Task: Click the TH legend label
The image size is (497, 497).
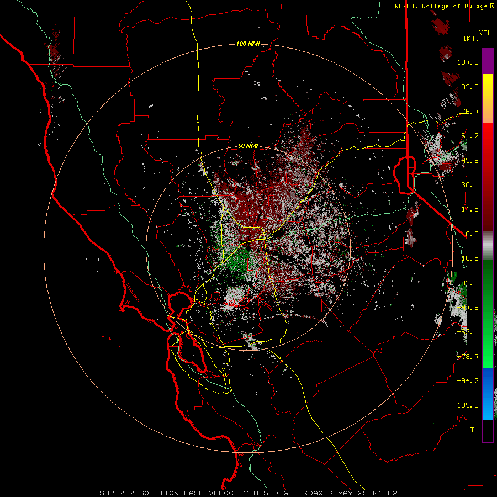Action: [474, 430]
